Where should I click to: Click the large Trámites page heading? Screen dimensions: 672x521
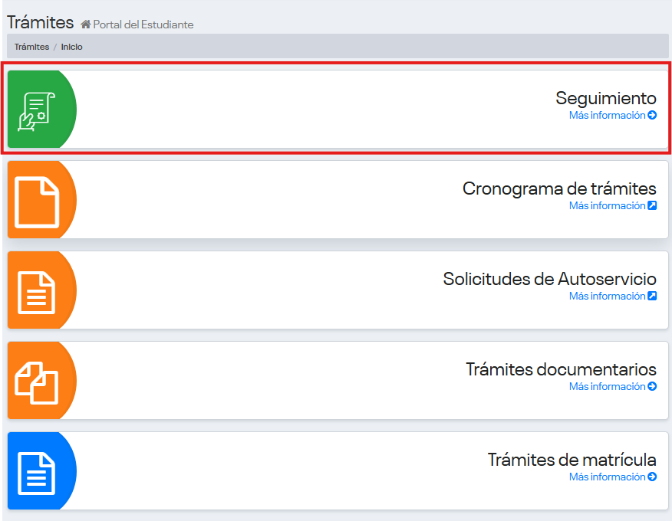(41, 22)
